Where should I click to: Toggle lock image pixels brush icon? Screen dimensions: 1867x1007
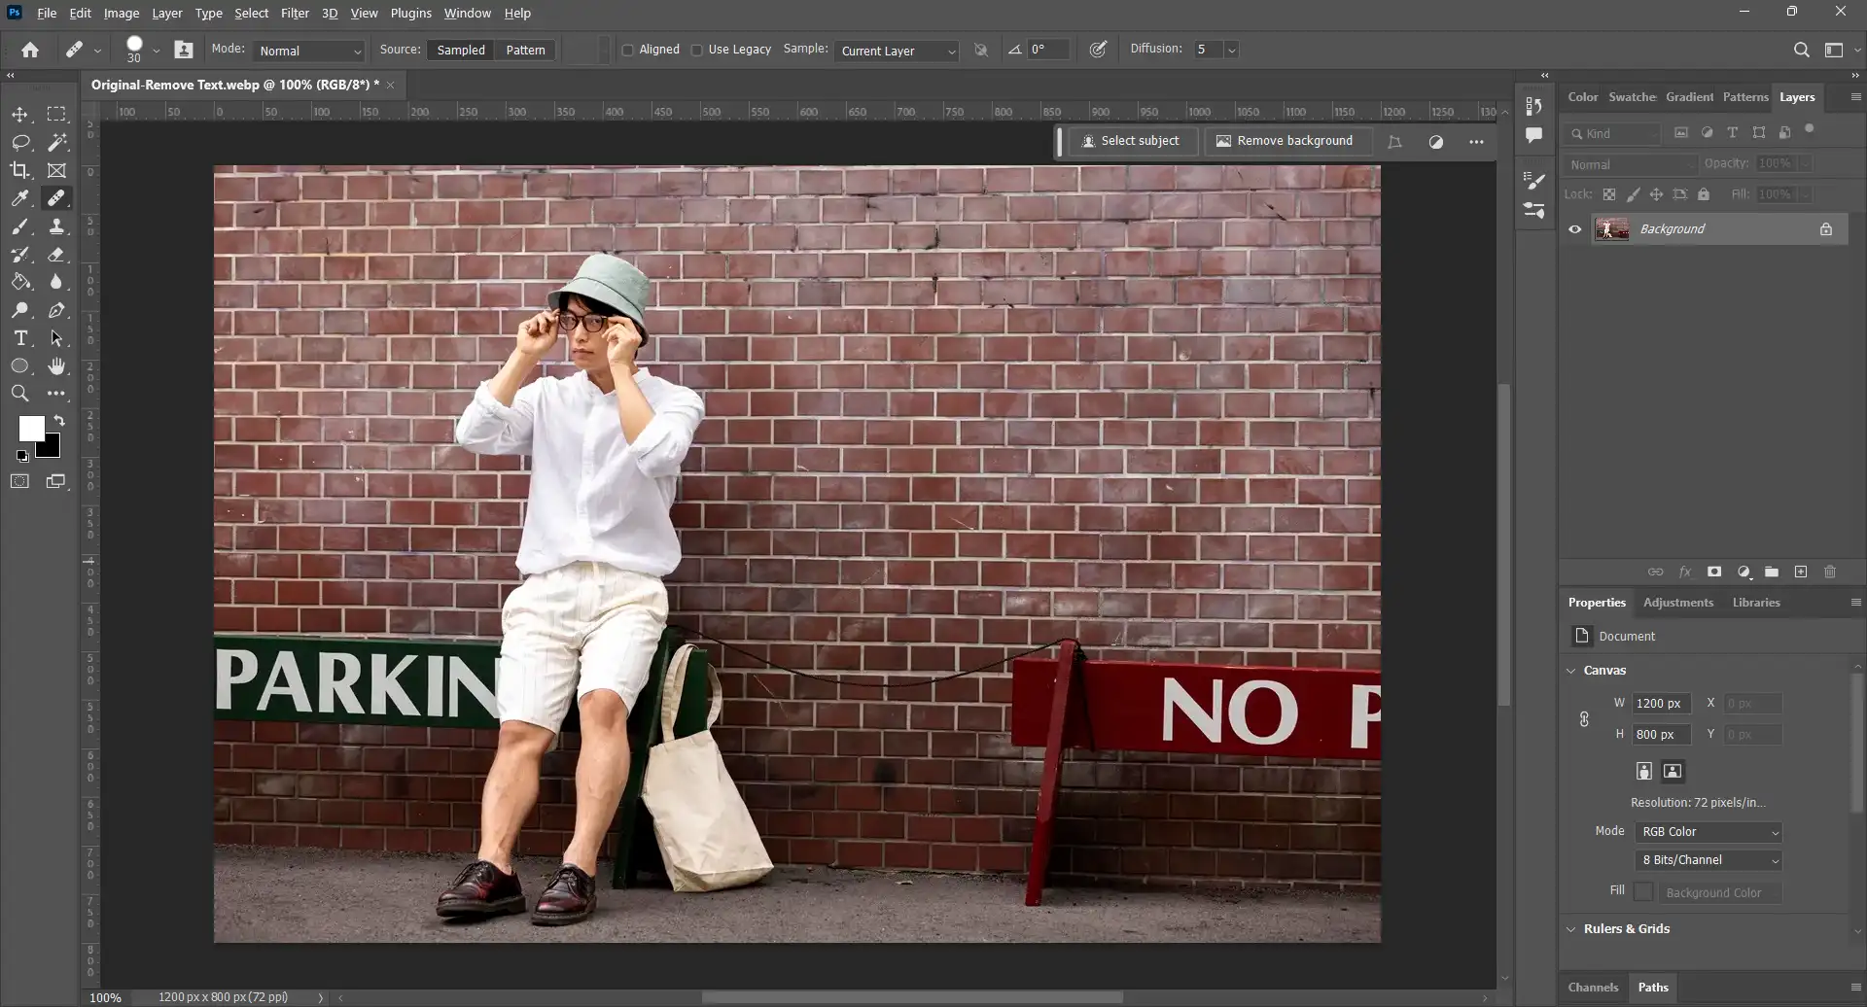pos(1633,194)
